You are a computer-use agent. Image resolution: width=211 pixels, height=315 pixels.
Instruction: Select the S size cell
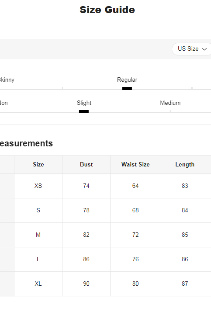point(38,210)
